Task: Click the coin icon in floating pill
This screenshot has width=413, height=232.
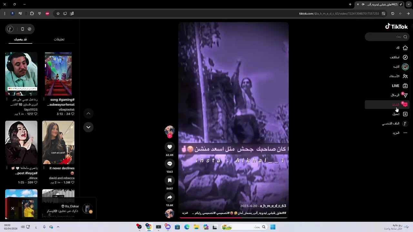Action: click(29, 29)
